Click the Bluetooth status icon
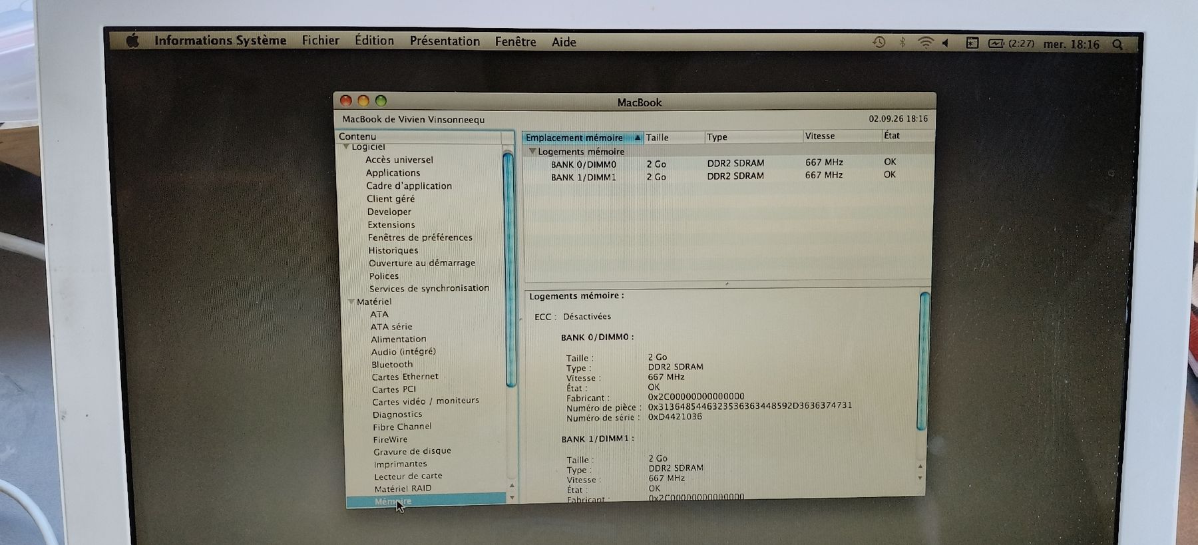The width and height of the screenshot is (1198, 545). click(902, 43)
